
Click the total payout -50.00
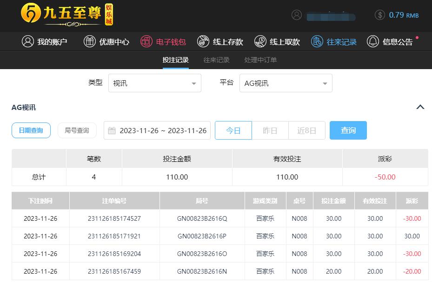385,177
